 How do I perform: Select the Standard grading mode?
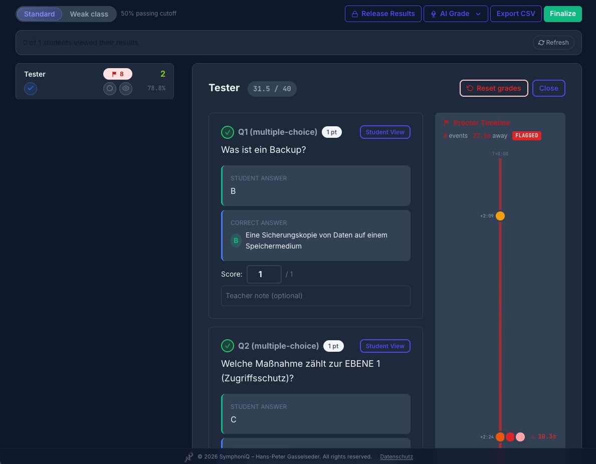click(39, 14)
